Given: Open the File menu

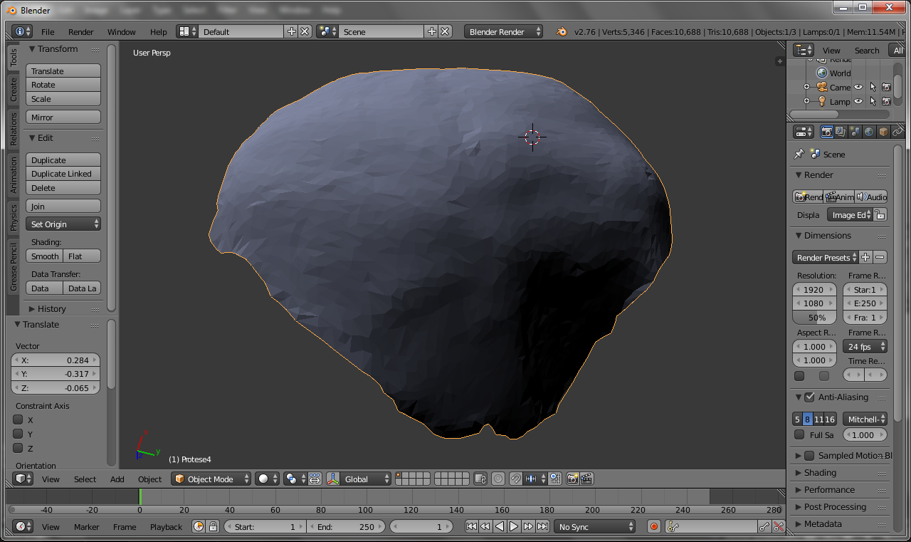Looking at the screenshot, I should [48, 32].
